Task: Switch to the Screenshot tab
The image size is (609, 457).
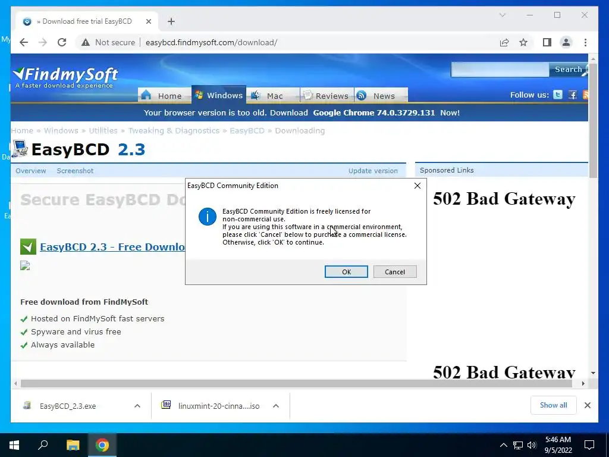Action: tap(75, 171)
